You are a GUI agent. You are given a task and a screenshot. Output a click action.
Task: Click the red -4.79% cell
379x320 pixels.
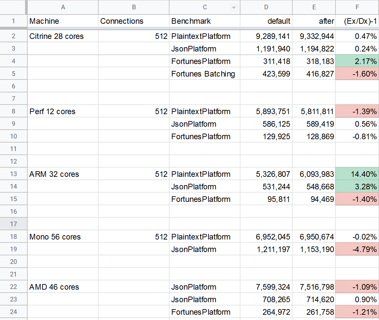pos(357,249)
